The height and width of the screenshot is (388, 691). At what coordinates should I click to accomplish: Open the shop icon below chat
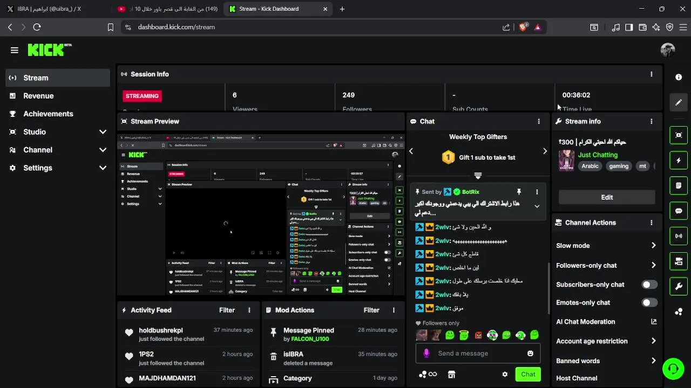[451, 375]
